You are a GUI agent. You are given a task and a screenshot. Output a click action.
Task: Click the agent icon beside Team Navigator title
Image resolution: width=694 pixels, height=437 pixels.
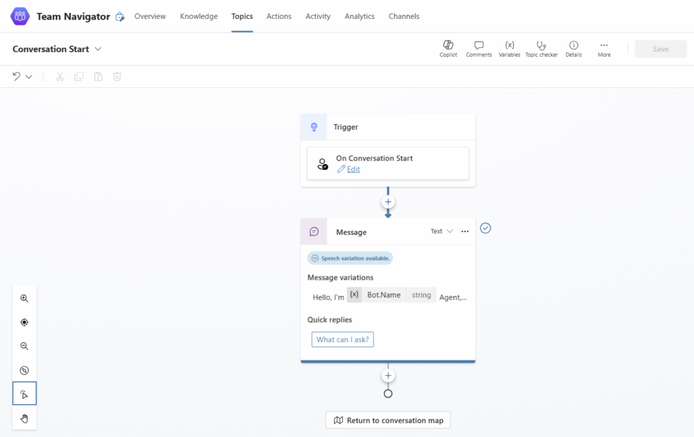point(120,17)
